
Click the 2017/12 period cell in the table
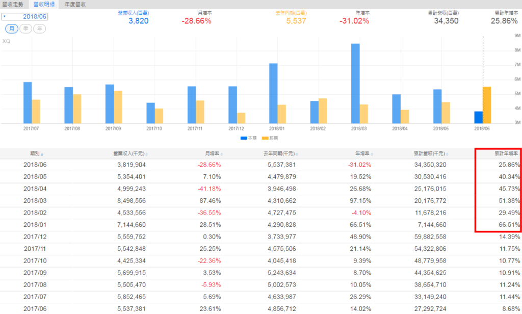point(35,237)
